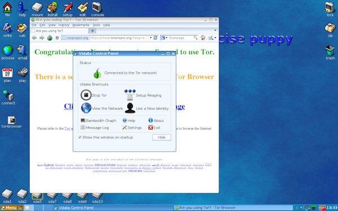The width and height of the screenshot is (338, 211).
Task: Expand dropdown arrow beside rightmost toolbar icon
Action: (215, 38)
